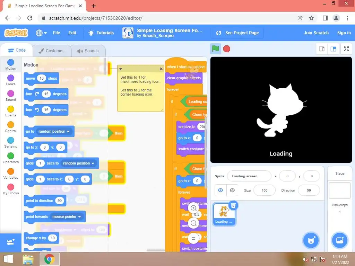355x266 pixels.
Task: Click the change x by 10 block
Action: (41, 238)
